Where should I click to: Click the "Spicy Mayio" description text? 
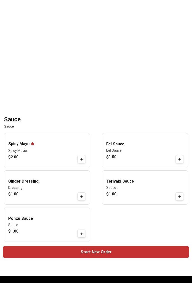17,151
